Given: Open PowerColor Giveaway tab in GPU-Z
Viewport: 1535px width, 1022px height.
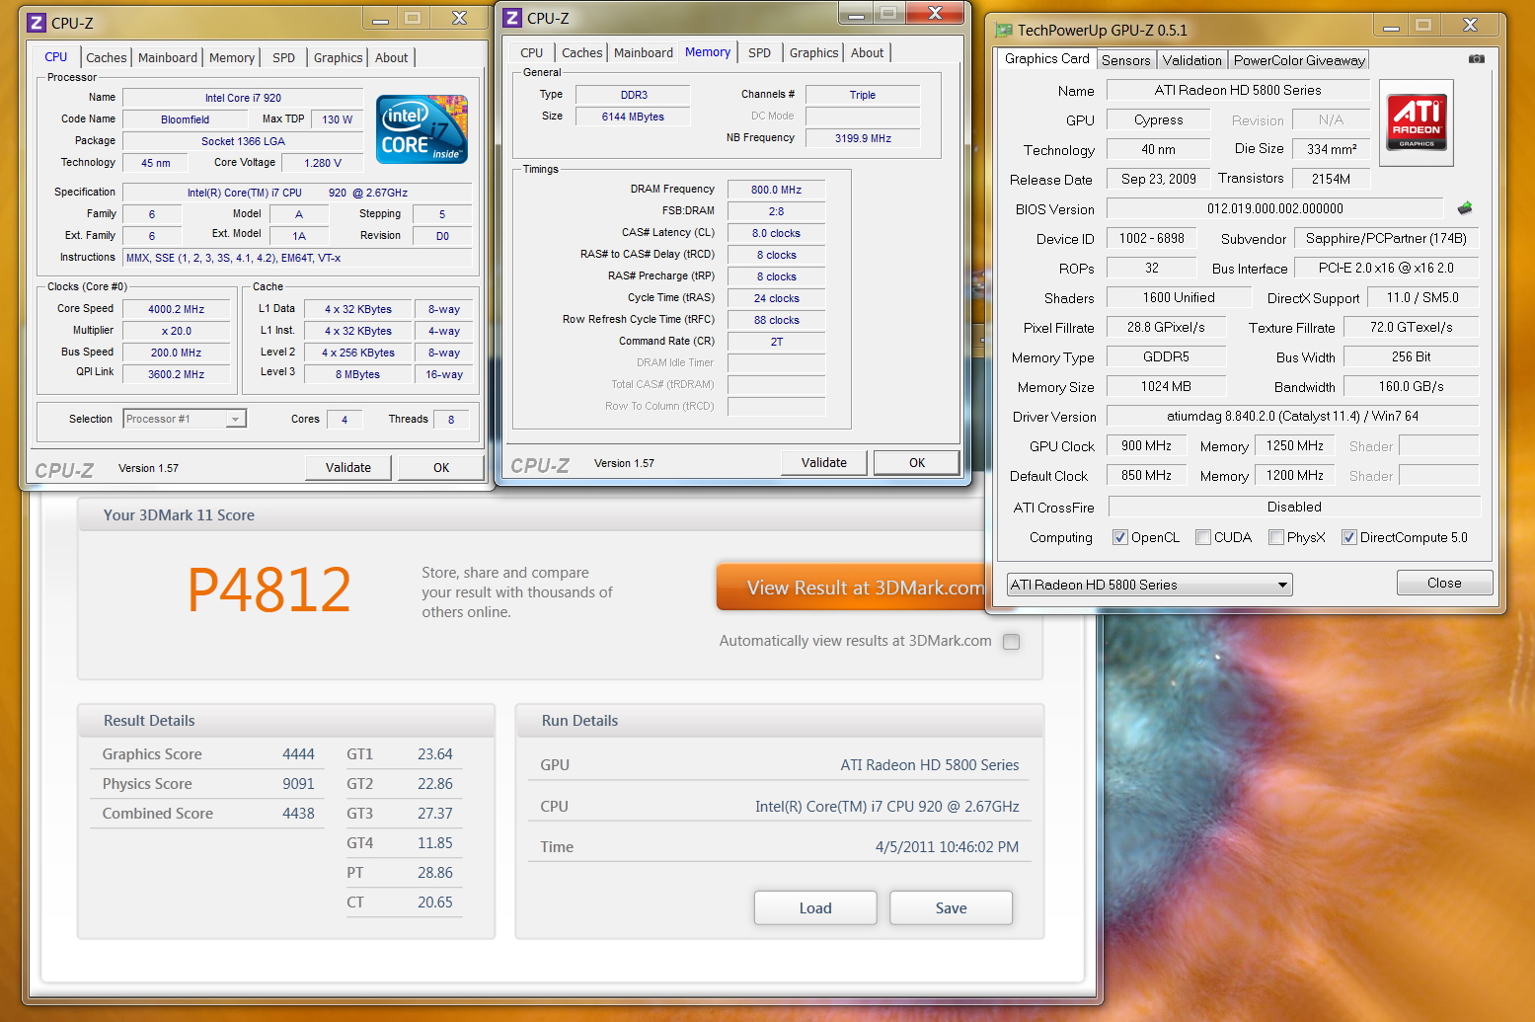Looking at the screenshot, I should pos(1299,60).
